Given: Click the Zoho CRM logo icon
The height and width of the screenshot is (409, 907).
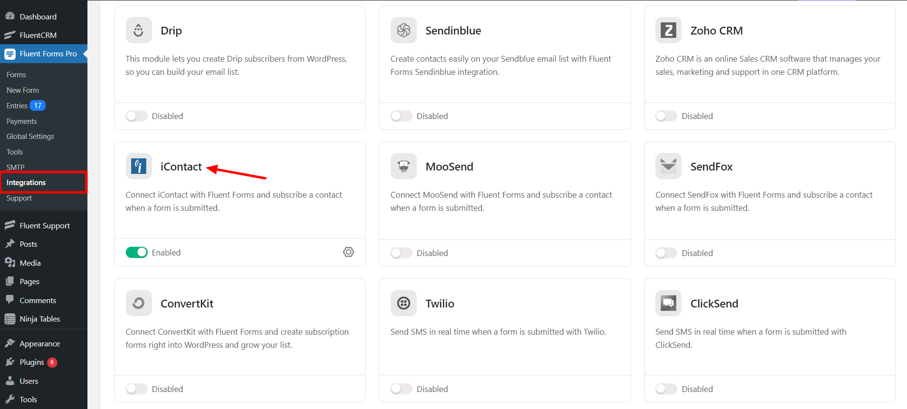Looking at the screenshot, I should [x=668, y=31].
